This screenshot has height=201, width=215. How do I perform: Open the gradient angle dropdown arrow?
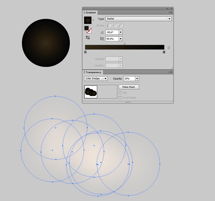coord(121,32)
